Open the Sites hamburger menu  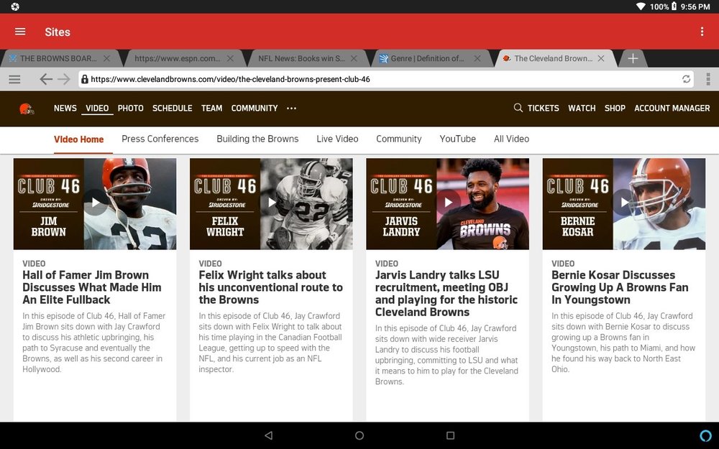point(20,32)
